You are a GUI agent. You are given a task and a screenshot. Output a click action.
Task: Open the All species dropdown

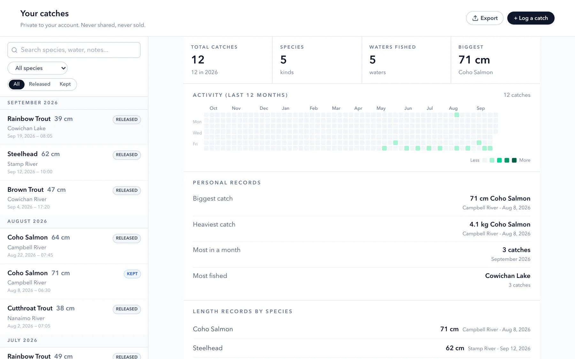pyautogui.click(x=37, y=68)
